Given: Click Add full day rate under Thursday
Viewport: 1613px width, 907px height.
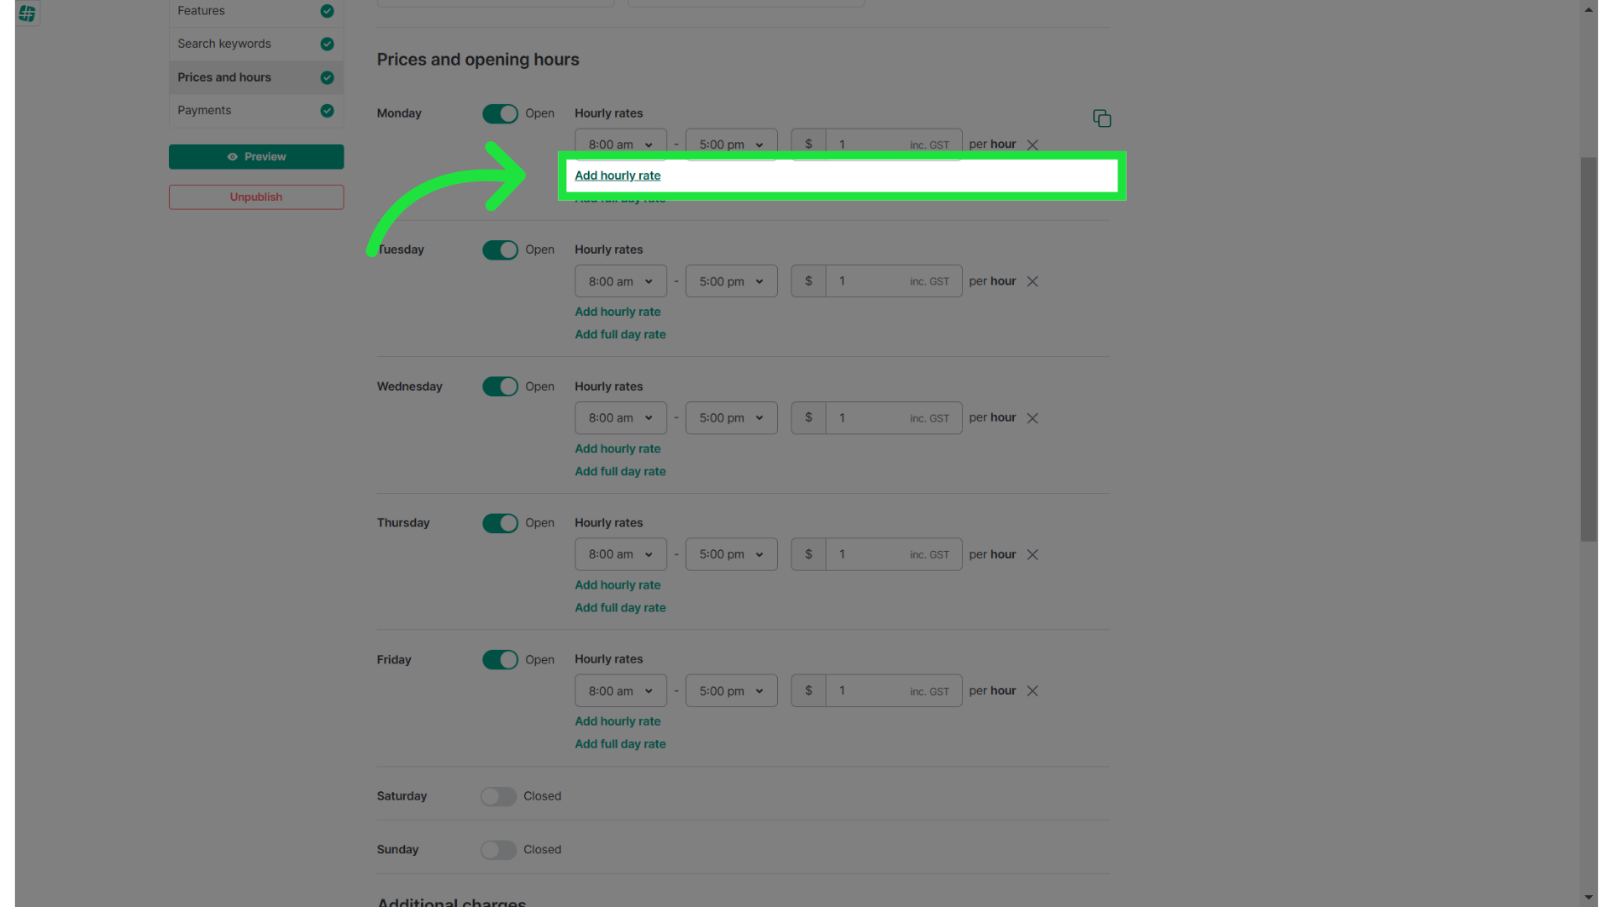Looking at the screenshot, I should (x=620, y=607).
